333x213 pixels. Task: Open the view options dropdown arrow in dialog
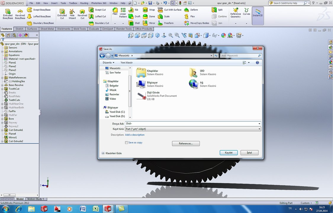tap(249, 63)
